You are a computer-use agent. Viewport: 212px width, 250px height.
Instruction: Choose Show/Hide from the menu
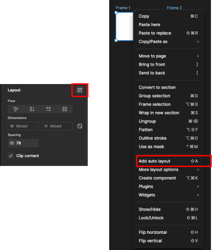pyautogui.click(x=169, y=209)
